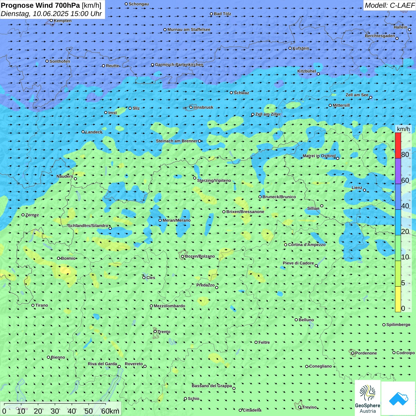
Task: Select the Lienz location dot
Action: coord(365,190)
